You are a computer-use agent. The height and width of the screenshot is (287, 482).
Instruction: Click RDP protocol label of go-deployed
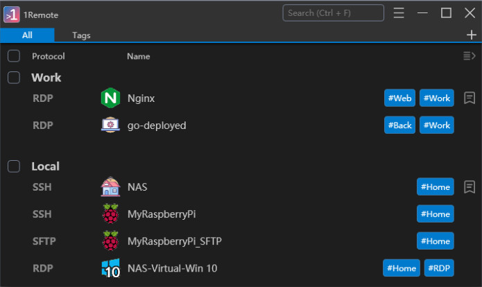43,125
